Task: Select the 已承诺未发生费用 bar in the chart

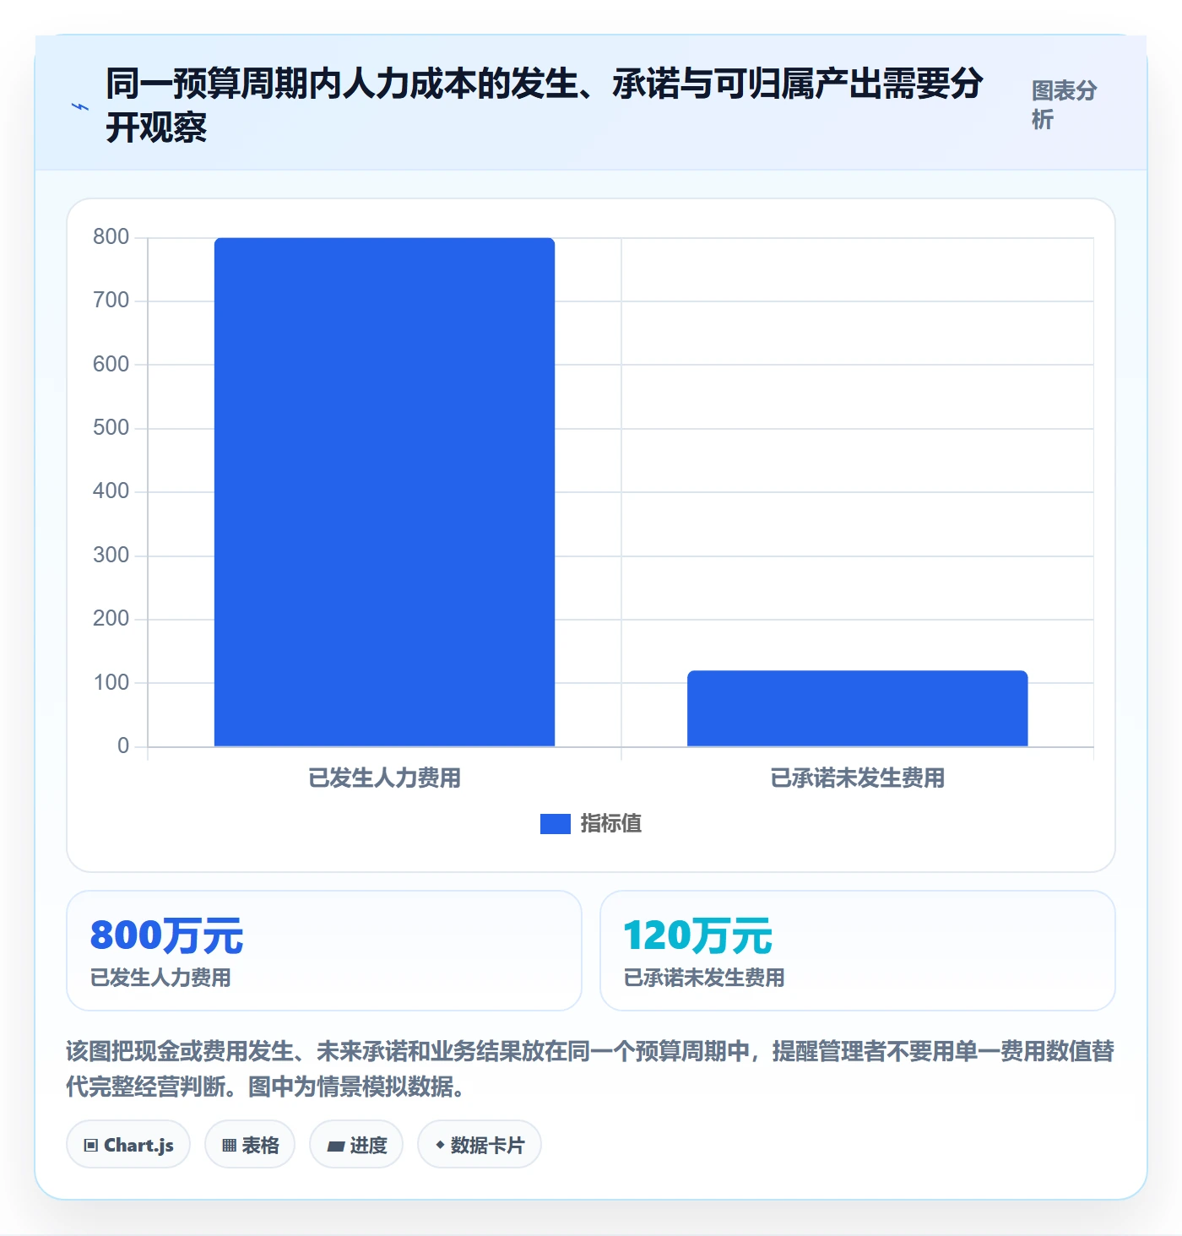Action: point(857,708)
